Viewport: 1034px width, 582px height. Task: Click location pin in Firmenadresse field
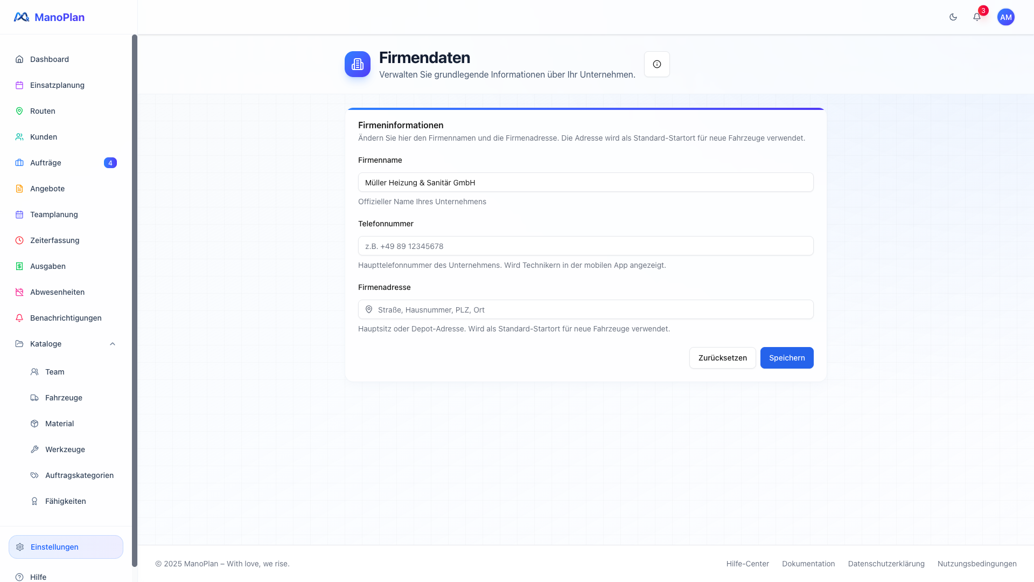click(369, 309)
